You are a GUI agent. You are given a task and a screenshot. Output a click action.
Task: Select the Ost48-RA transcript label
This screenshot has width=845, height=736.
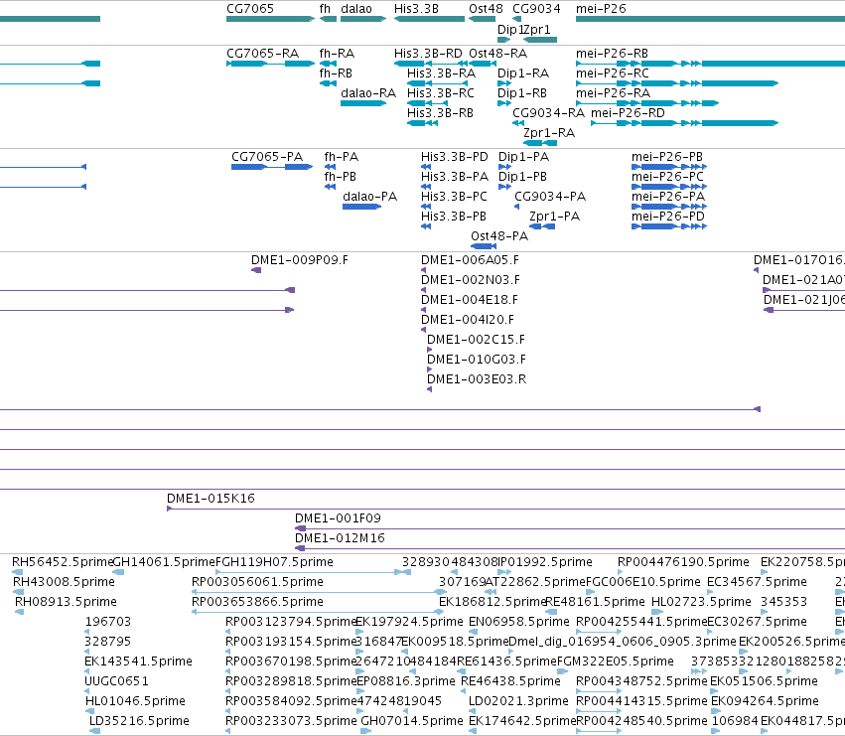point(497,54)
